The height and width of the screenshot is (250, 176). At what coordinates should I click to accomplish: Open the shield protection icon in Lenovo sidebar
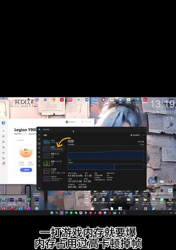(x=4, y=136)
